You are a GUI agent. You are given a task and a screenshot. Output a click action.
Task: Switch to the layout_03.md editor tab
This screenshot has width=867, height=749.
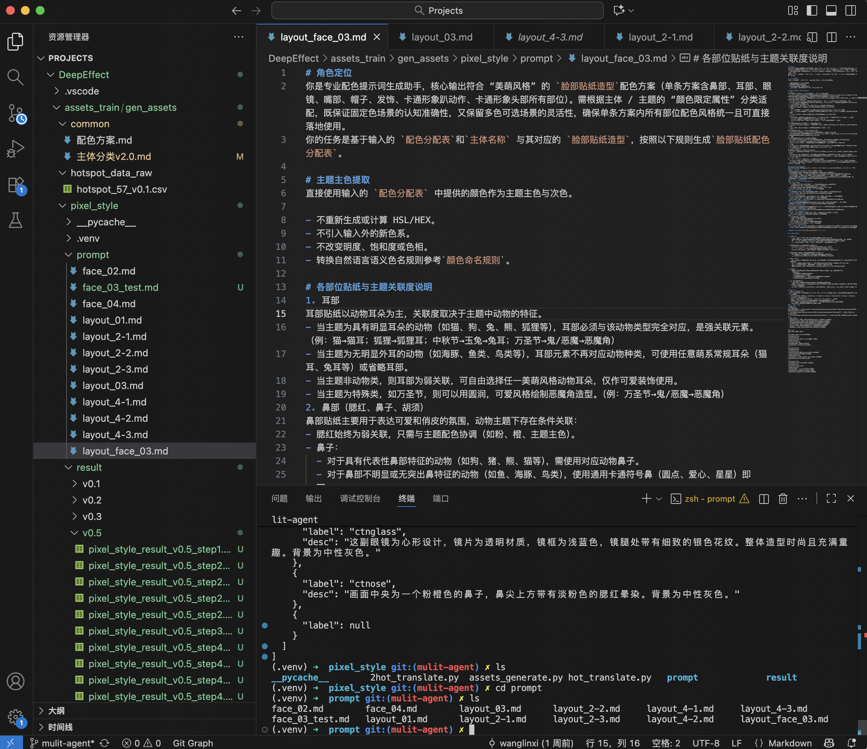[441, 37]
